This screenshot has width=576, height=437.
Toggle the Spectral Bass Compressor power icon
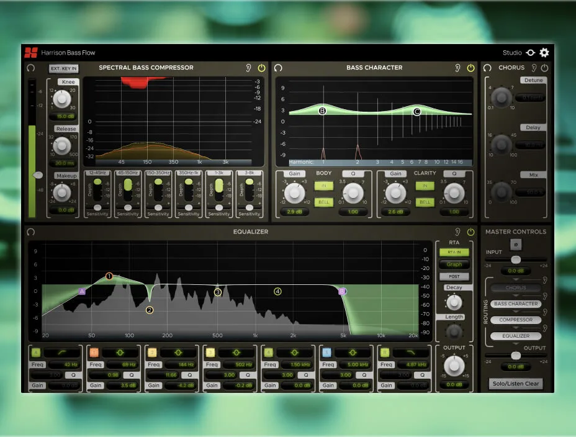coord(261,68)
